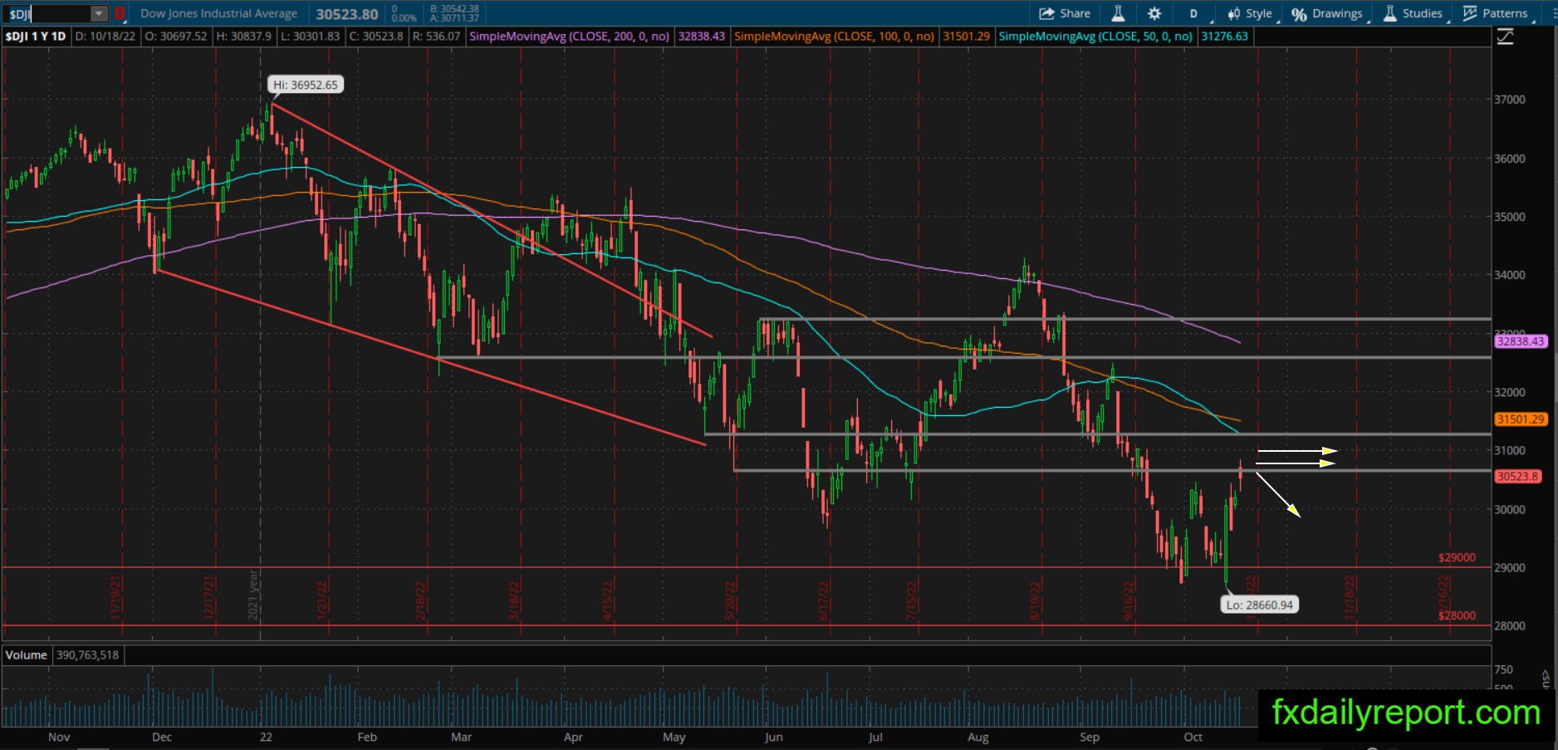Click the date field D: 10/18/22

[x=105, y=37]
